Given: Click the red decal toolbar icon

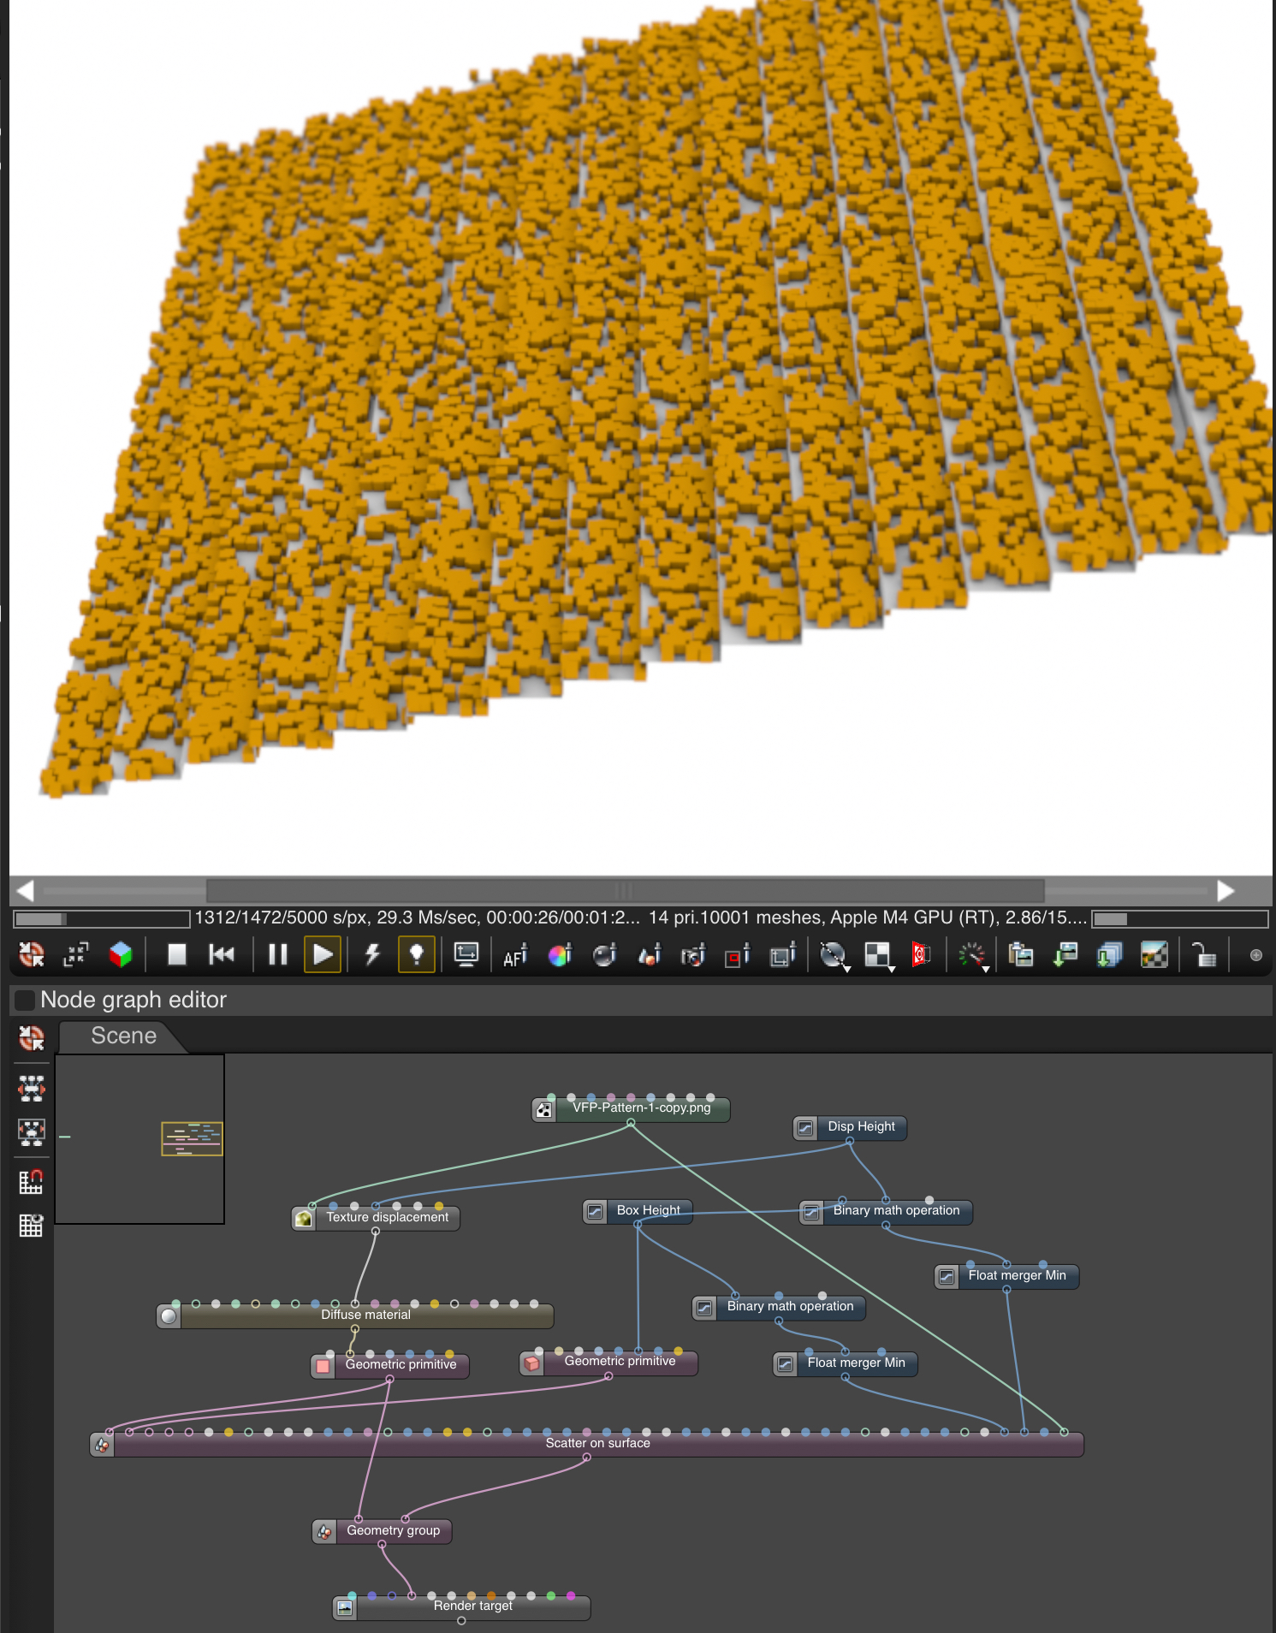Looking at the screenshot, I should 922,954.
